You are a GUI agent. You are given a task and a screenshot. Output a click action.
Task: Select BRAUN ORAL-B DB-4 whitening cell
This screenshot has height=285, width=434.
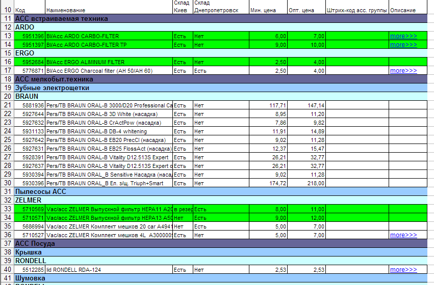point(109,131)
